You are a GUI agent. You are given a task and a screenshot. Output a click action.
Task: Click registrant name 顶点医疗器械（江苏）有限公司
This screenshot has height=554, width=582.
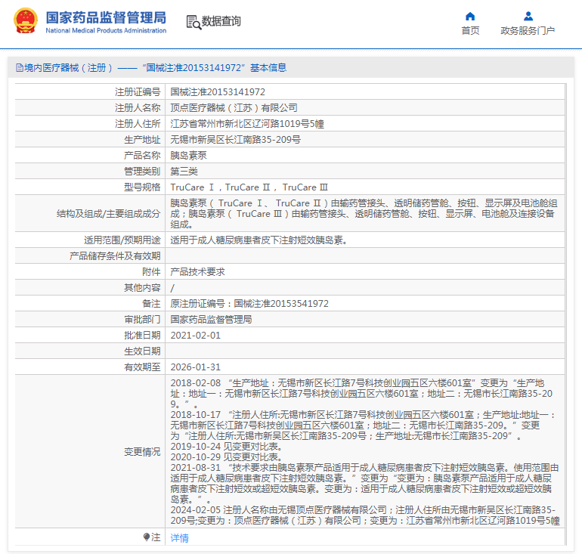234,107
